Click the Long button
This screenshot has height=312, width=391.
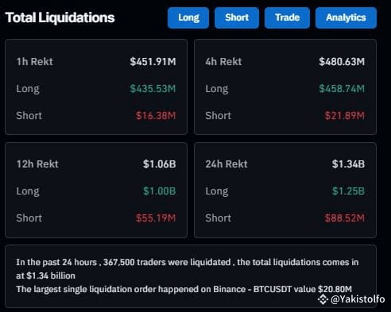pyautogui.click(x=188, y=17)
